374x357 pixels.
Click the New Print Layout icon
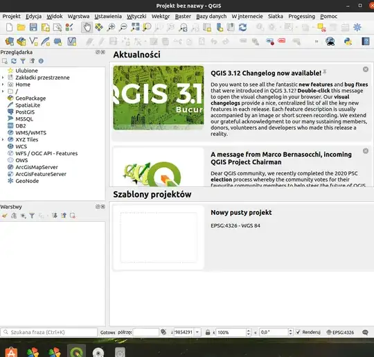tap(45, 28)
